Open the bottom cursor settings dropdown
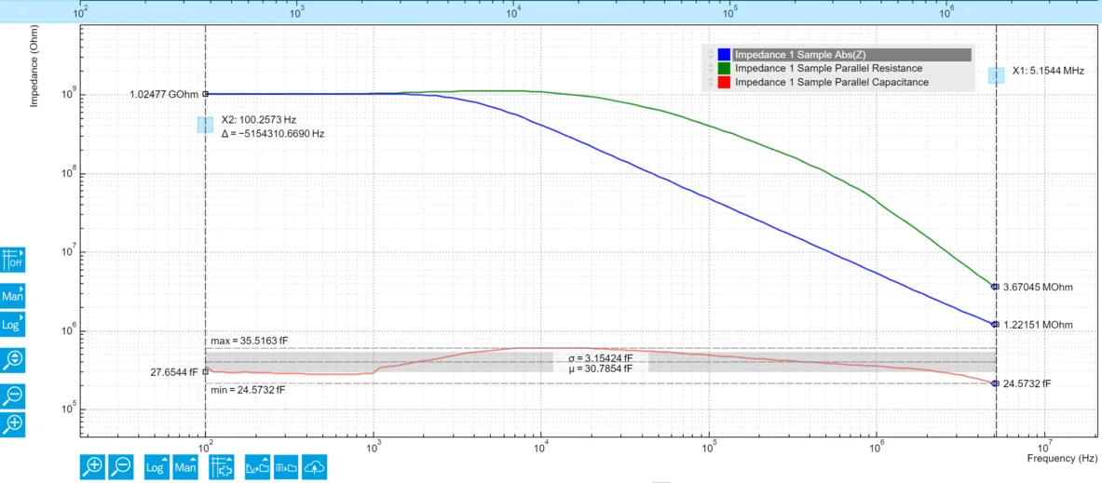The width and height of the screenshot is (1102, 483). 222,465
